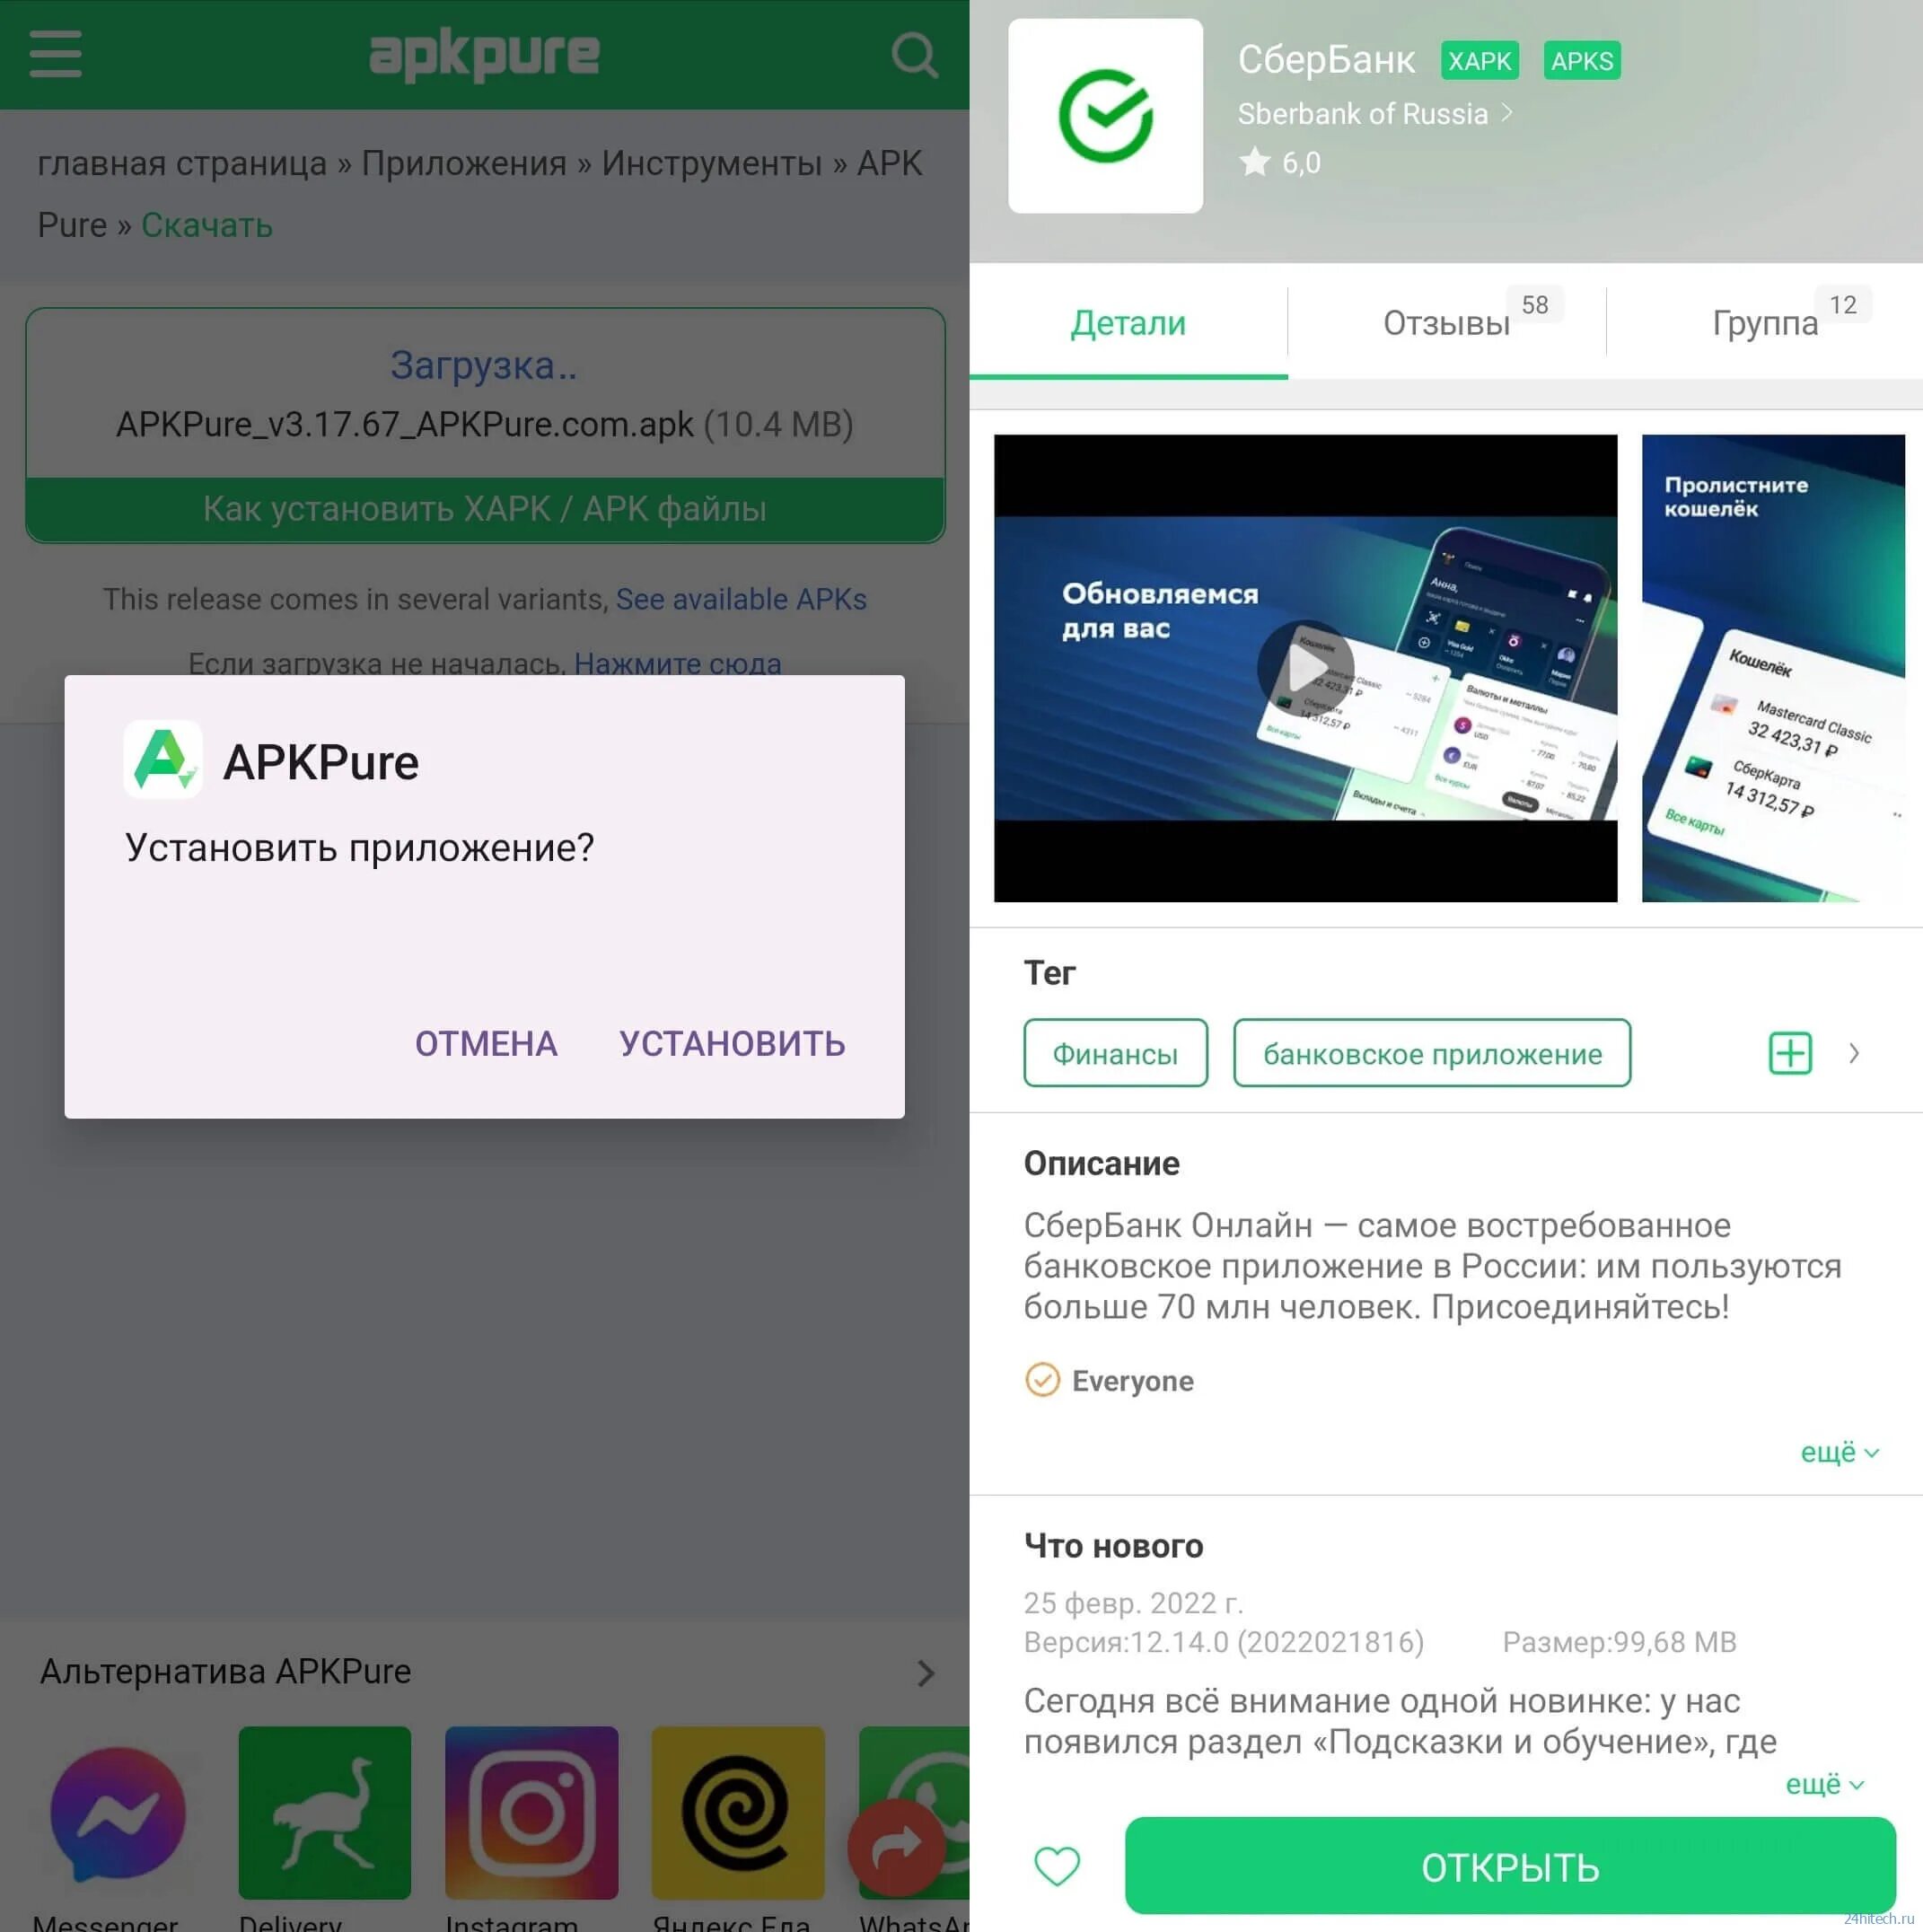
Task: Expand the Группа 12 section
Action: 1760,321
